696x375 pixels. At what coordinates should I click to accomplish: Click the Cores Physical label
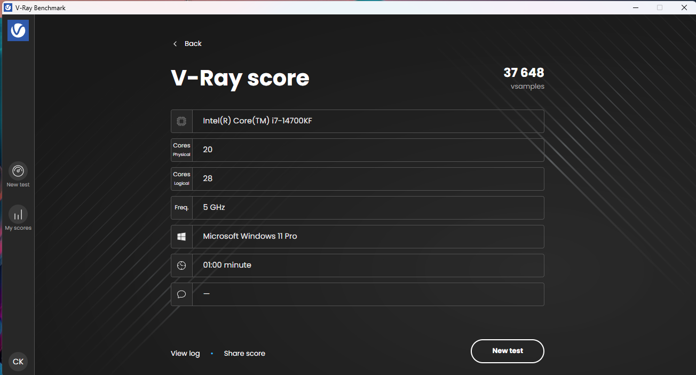tap(181, 150)
